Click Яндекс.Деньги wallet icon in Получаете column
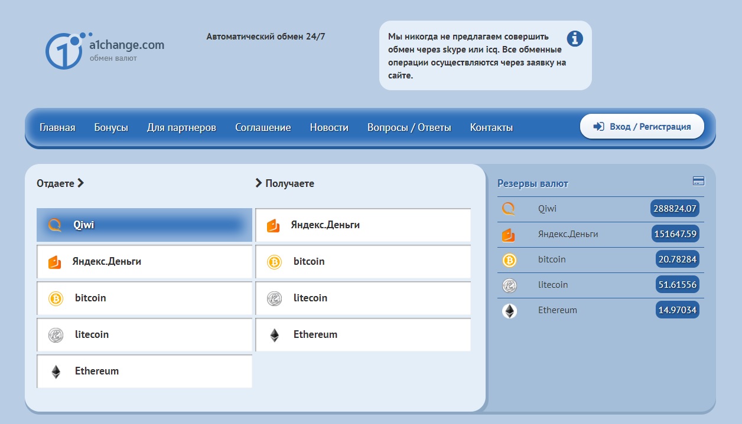This screenshot has width=742, height=424. click(273, 225)
